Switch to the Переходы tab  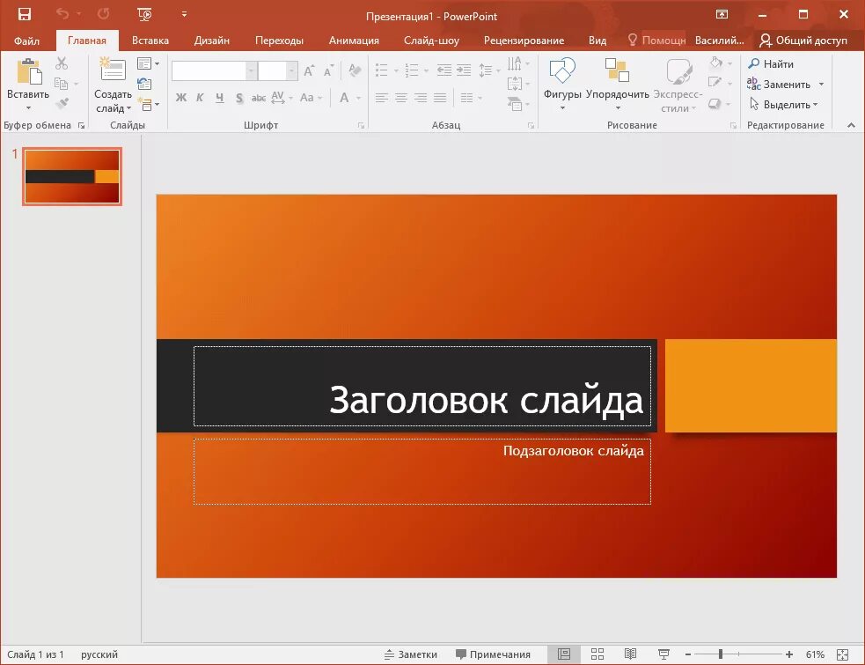[279, 41]
